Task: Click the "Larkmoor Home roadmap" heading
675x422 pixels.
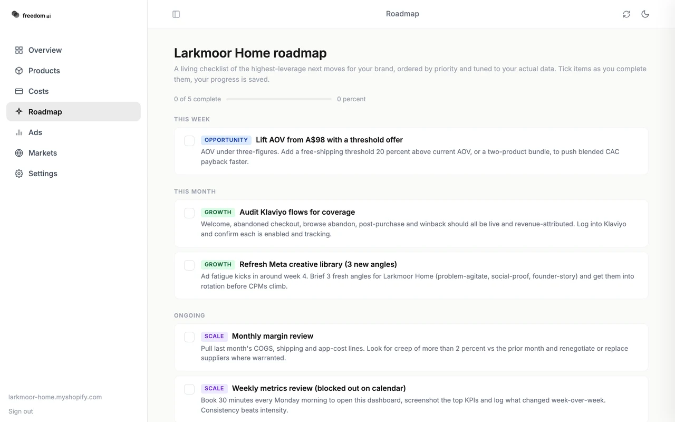Action: tap(250, 53)
